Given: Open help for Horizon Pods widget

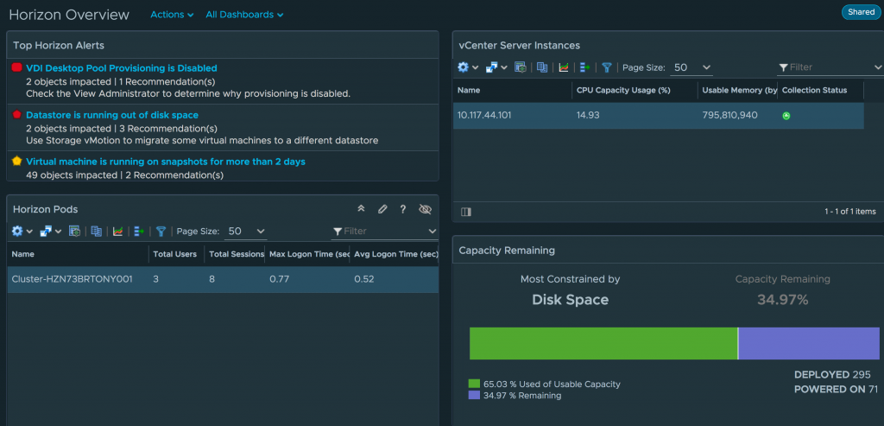Looking at the screenshot, I should (403, 209).
